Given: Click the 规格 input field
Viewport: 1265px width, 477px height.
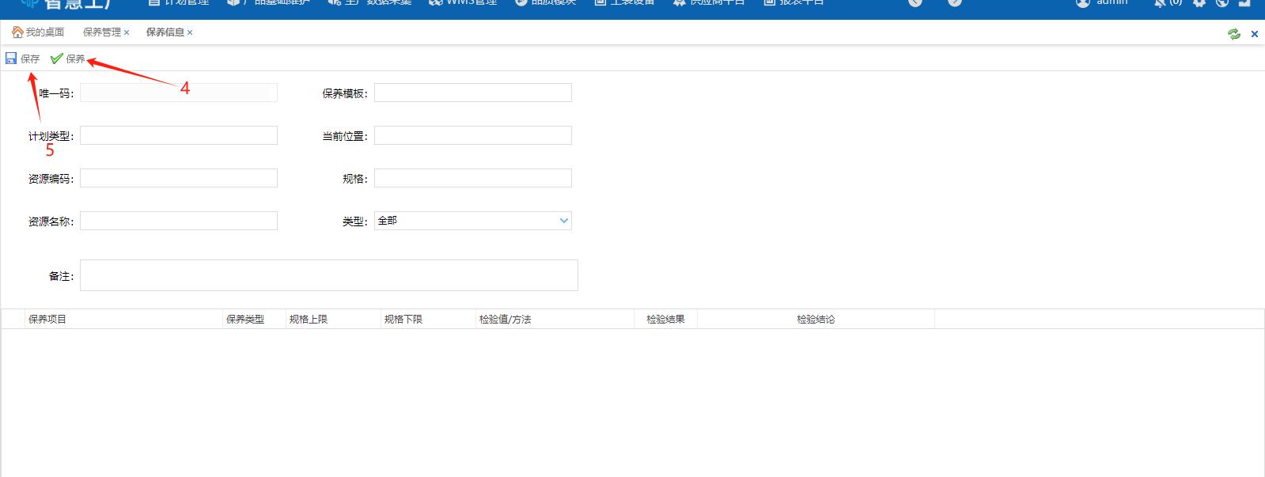Looking at the screenshot, I should click(x=472, y=178).
